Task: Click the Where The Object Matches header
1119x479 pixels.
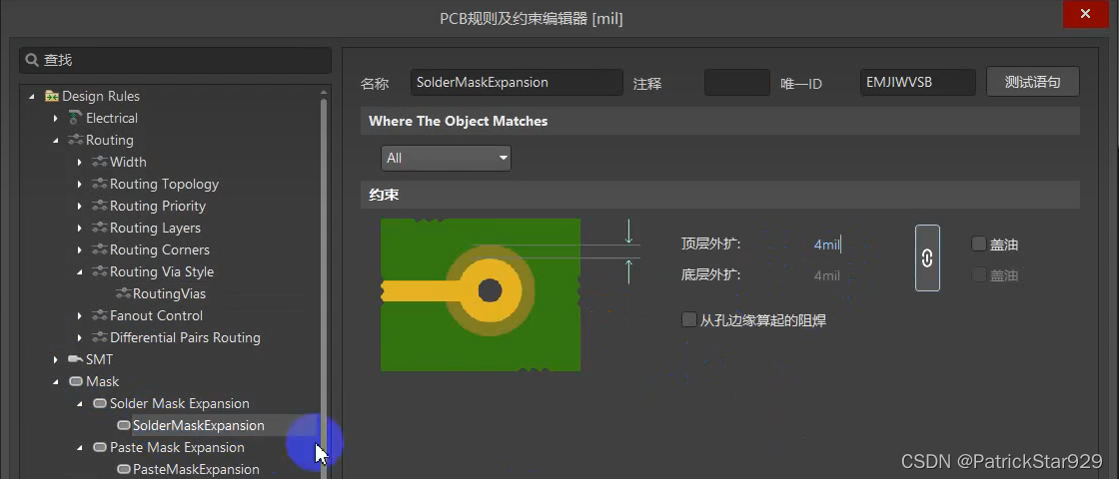Action: tap(720, 121)
